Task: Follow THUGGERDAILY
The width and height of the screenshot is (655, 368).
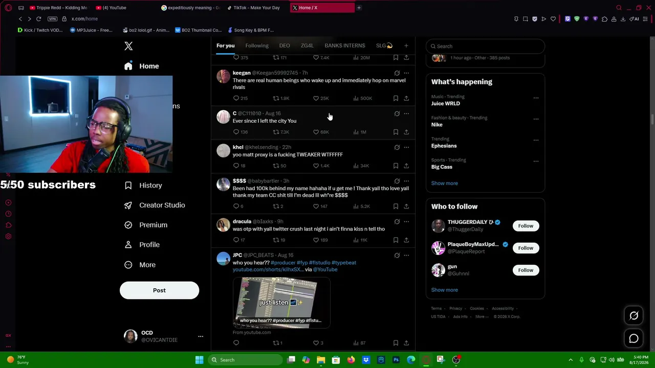Action: pyautogui.click(x=526, y=226)
